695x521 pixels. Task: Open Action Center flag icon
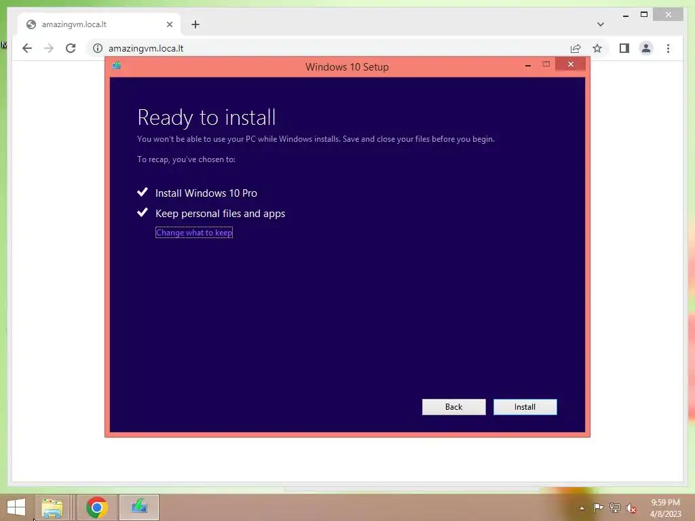pos(598,507)
